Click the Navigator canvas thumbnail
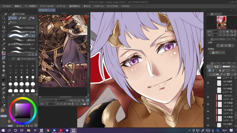Viewport: 237px width, 133px height. click(x=222, y=23)
